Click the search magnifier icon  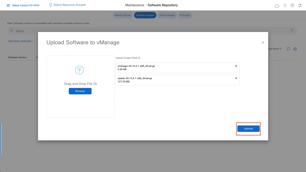(x=12, y=31)
